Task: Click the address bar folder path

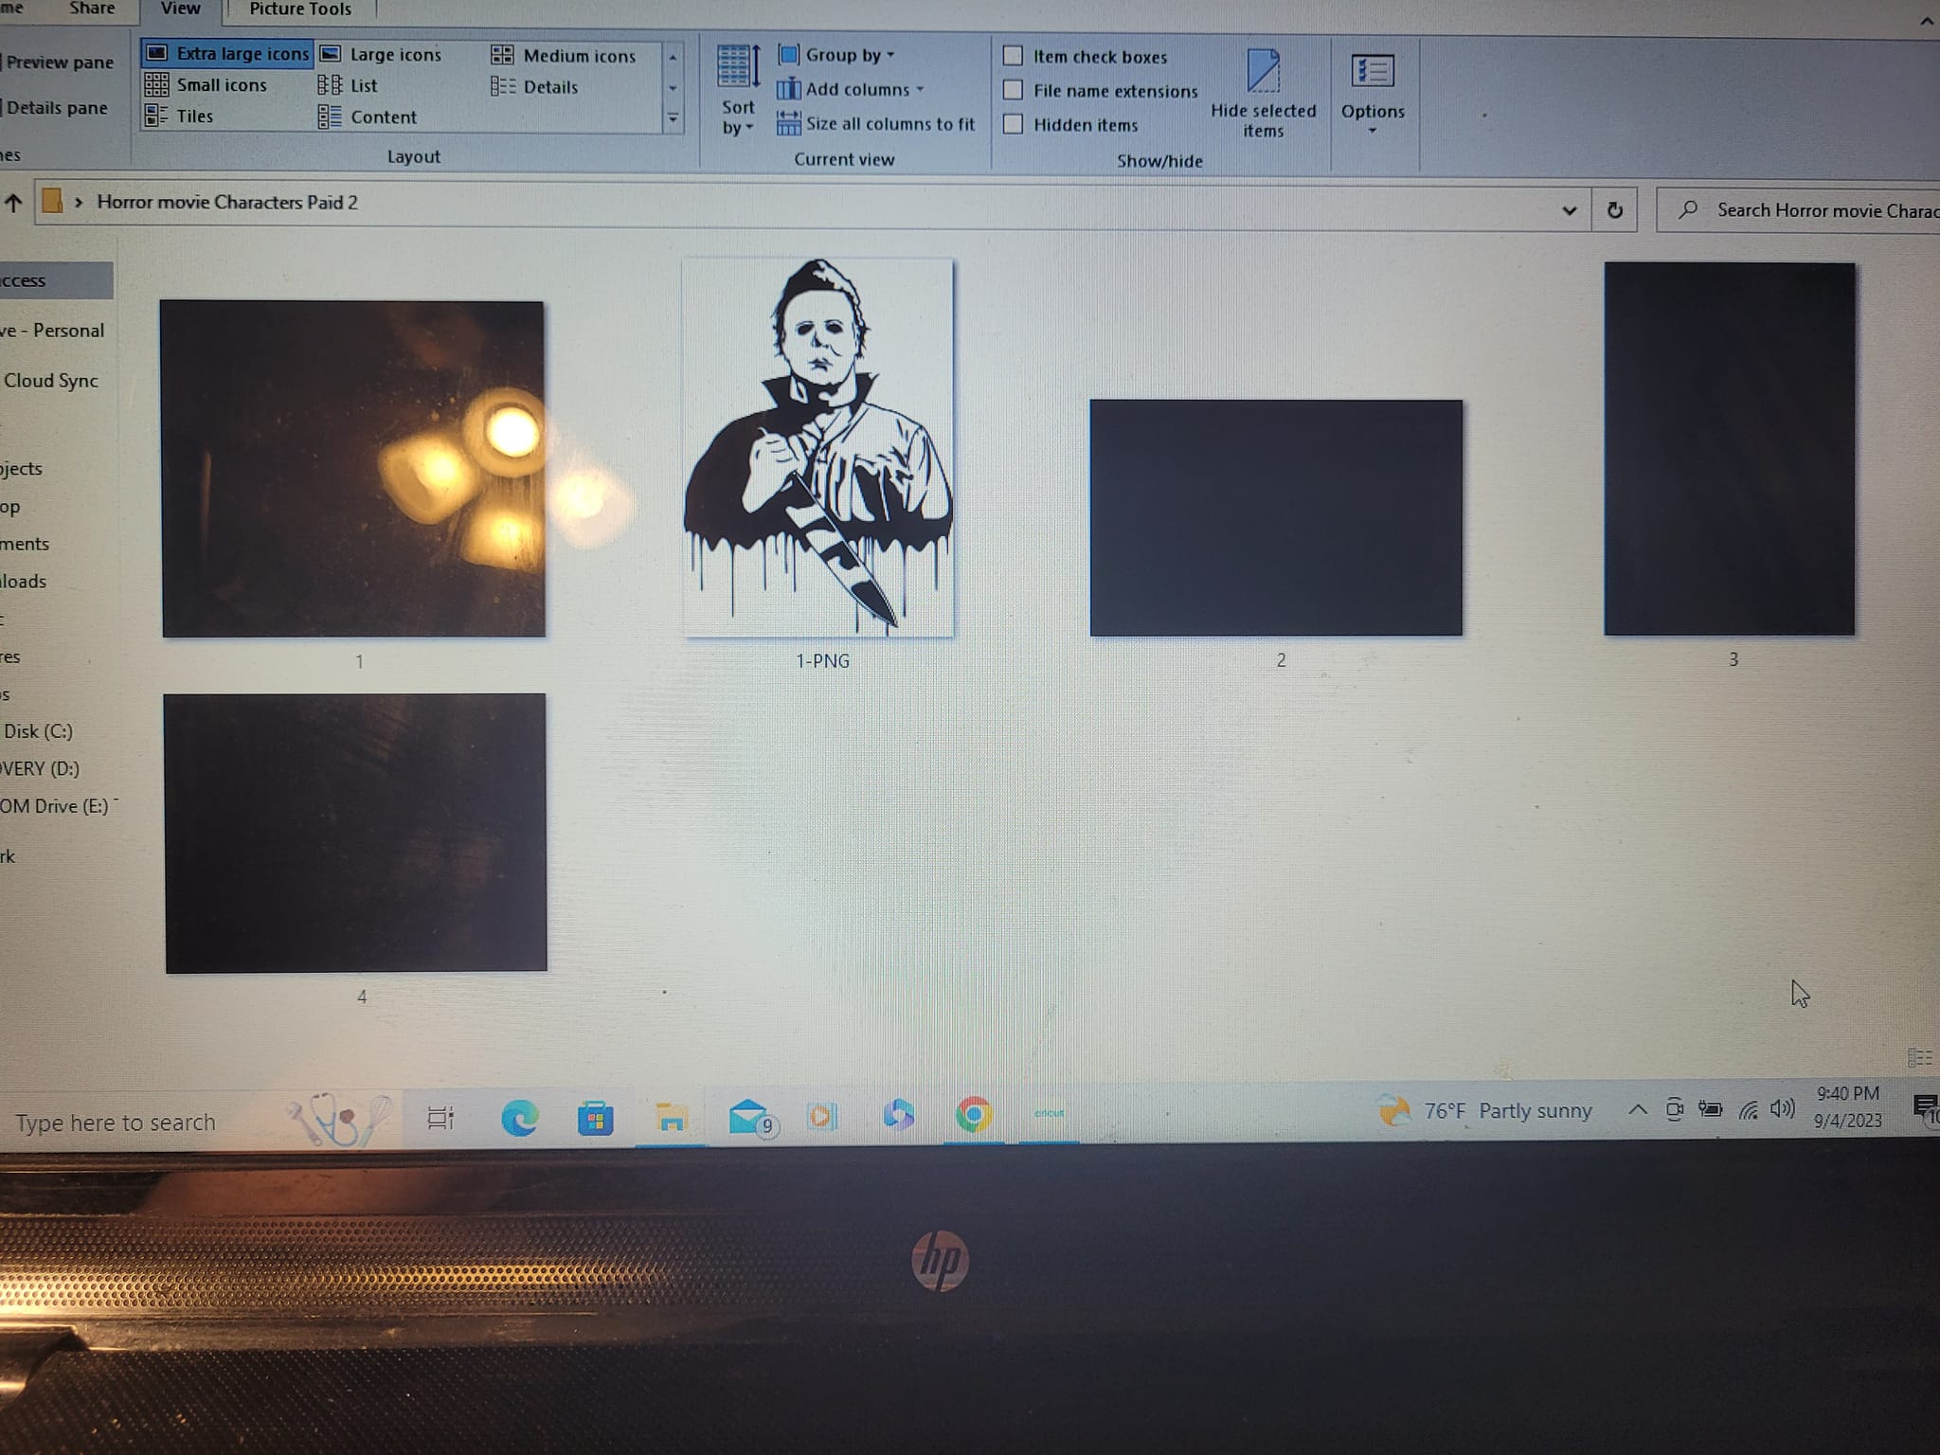Action: click(x=227, y=203)
